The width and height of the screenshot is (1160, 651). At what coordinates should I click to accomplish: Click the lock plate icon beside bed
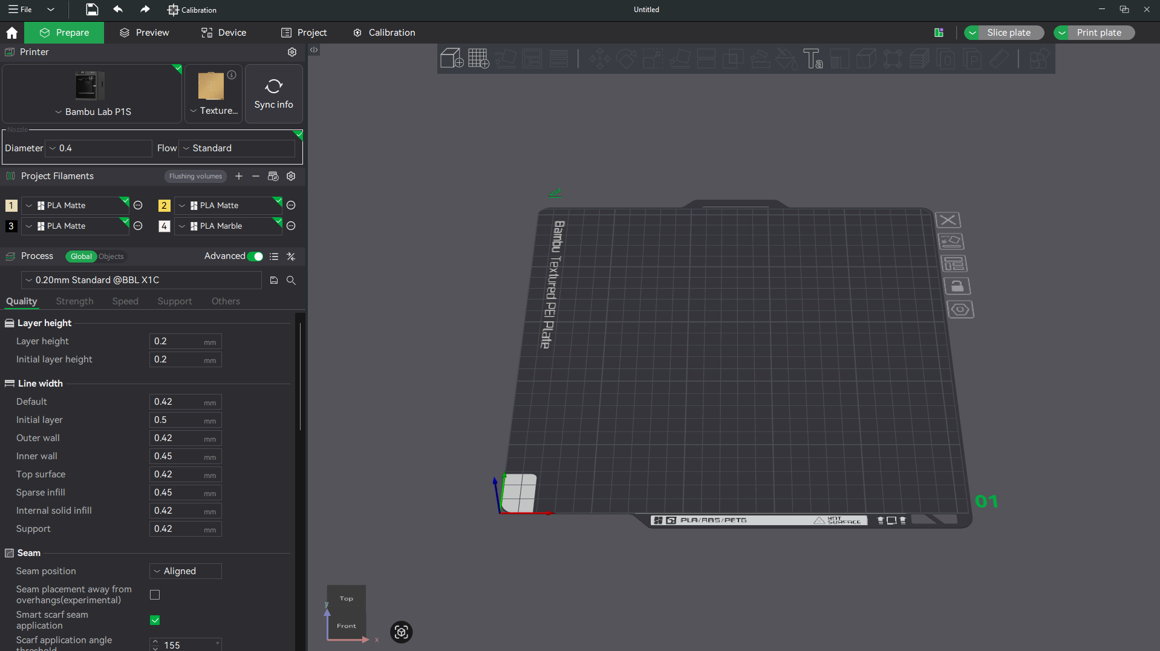click(957, 286)
